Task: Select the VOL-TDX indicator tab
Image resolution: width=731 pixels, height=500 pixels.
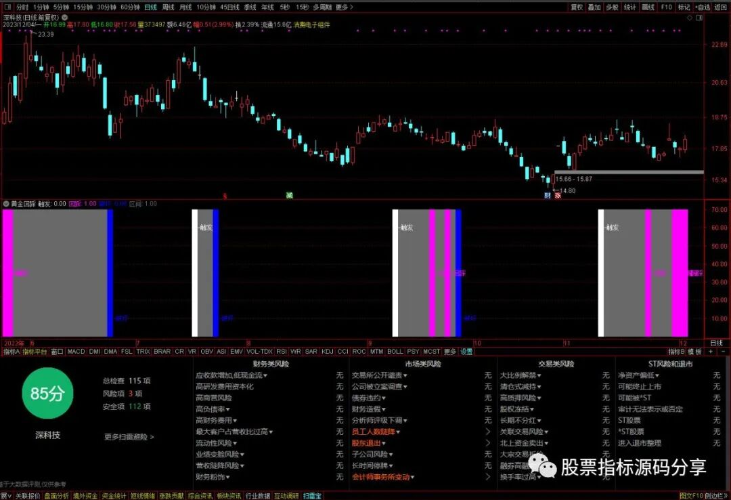Action: [260, 352]
